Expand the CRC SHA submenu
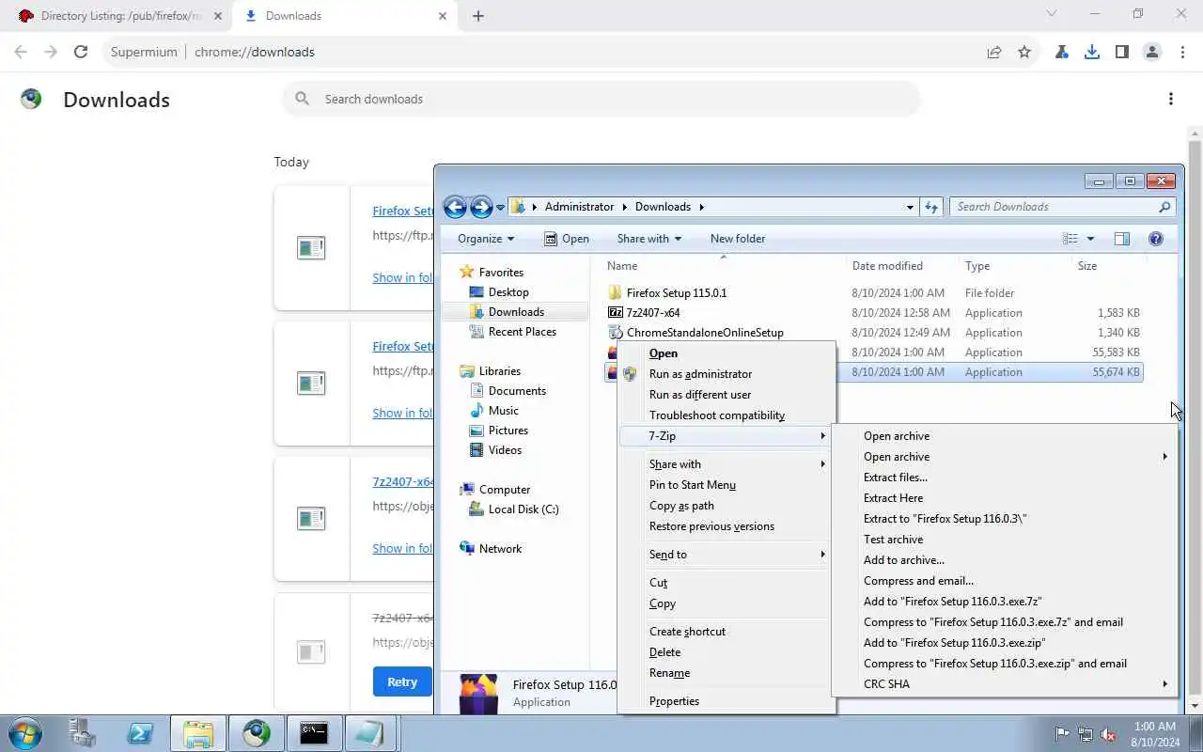 point(1005,684)
